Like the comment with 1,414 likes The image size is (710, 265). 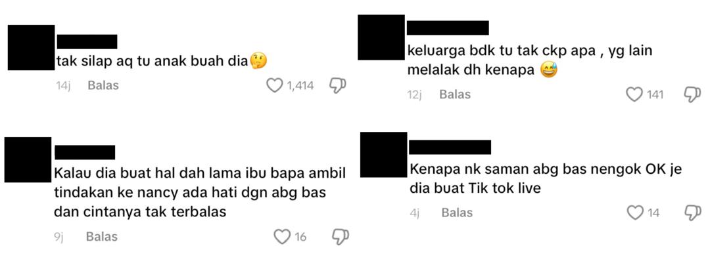click(x=274, y=85)
